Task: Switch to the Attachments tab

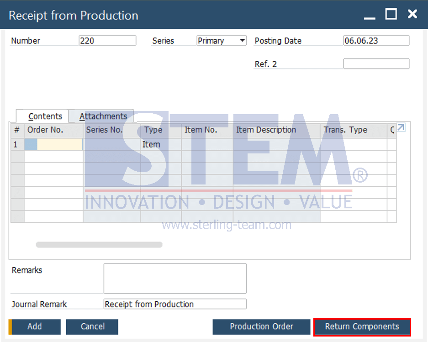Action: [x=103, y=116]
